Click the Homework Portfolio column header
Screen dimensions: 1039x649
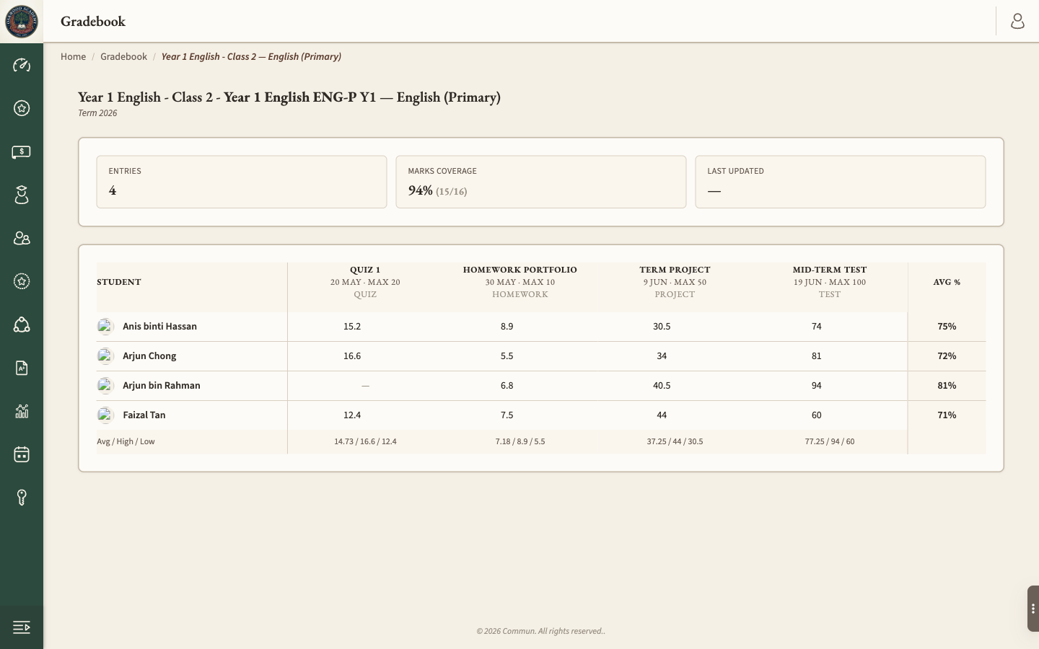tap(520, 282)
